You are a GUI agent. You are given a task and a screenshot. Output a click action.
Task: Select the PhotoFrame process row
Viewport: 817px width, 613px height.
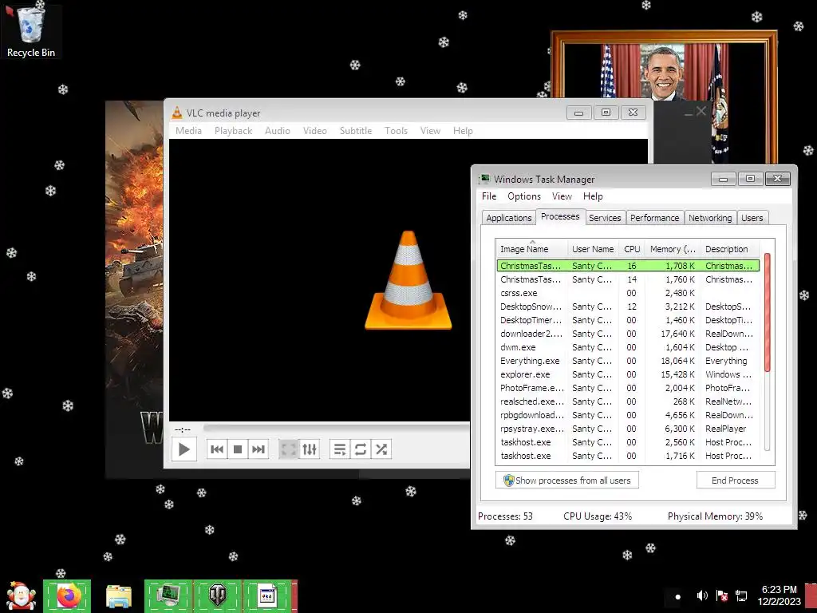[x=628, y=388]
